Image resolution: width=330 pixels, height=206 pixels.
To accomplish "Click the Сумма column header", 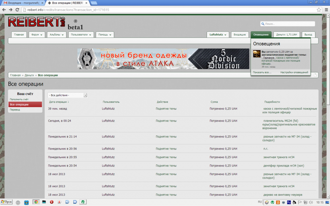I will pyautogui.click(x=214, y=102).
